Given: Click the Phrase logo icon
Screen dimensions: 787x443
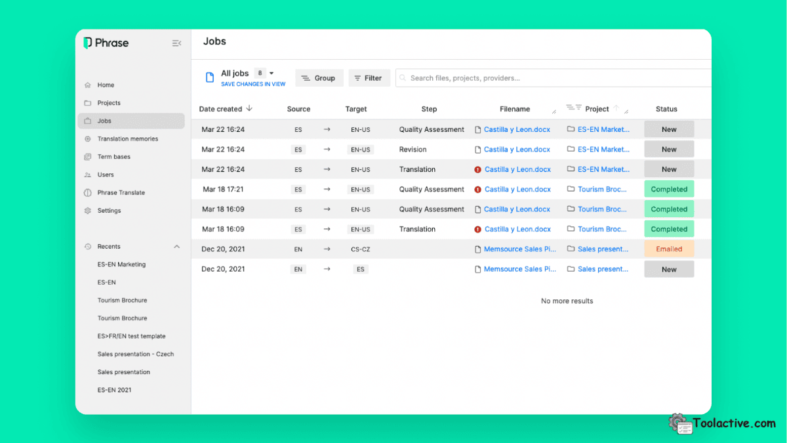Looking at the screenshot, I should (88, 43).
